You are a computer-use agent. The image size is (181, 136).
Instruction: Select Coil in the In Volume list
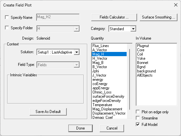[156, 54]
